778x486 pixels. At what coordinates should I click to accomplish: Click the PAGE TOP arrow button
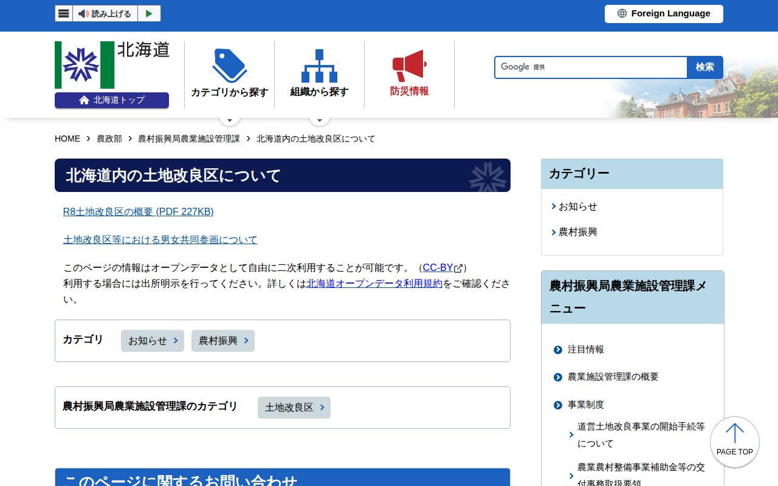tap(735, 442)
